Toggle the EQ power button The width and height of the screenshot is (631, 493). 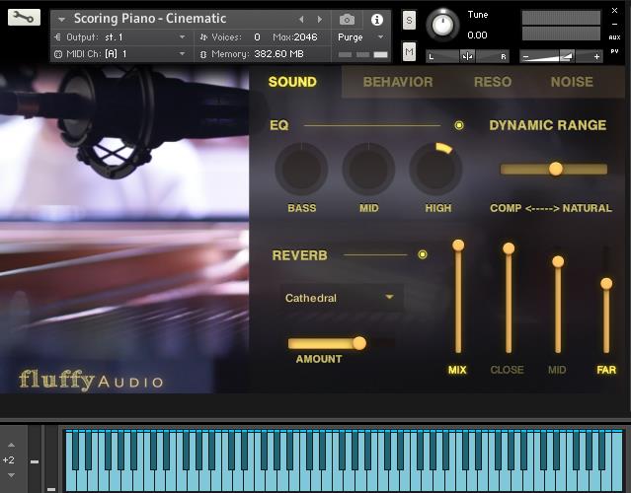pos(458,125)
